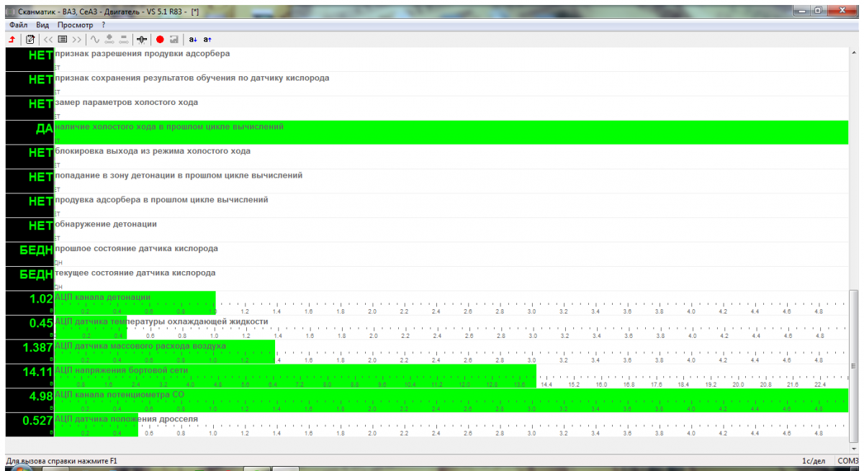The height and width of the screenshot is (471, 864).
Task: Open the ? help menu
Action: coord(104,24)
